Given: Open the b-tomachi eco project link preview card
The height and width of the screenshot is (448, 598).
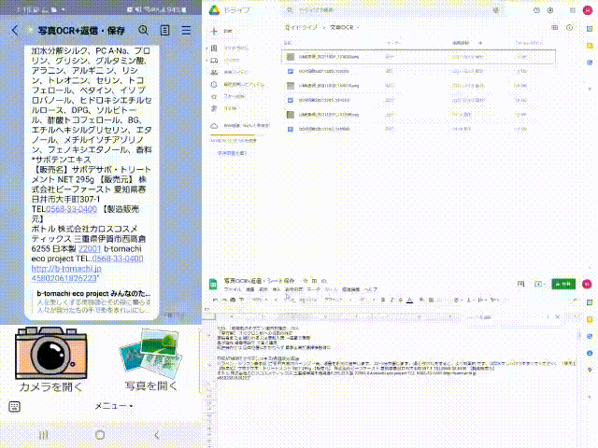Looking at the screenshot, I should pos(93,302).
